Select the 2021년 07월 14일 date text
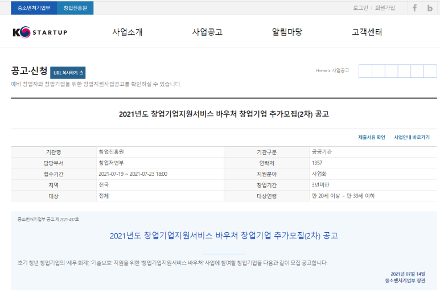This screenshot has height=293, width=440. (408, 274)
